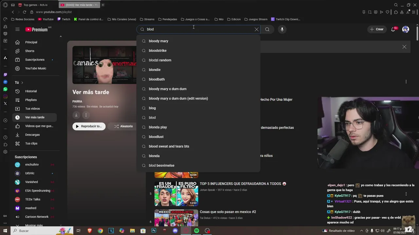Viewport: 419px width, 235px height.
Task: Close the banner with X icon
Action: coord(404,47)
